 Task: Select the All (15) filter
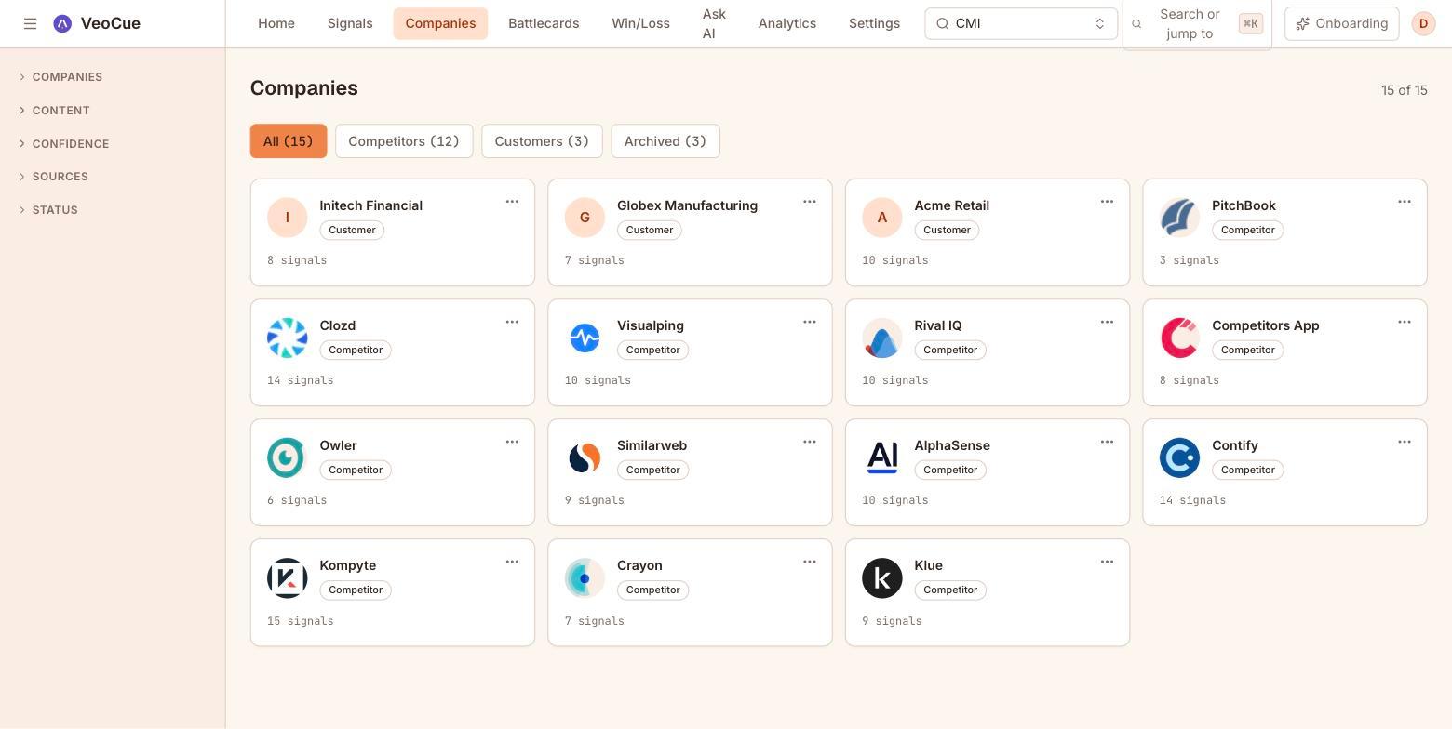tap(289, 141)
